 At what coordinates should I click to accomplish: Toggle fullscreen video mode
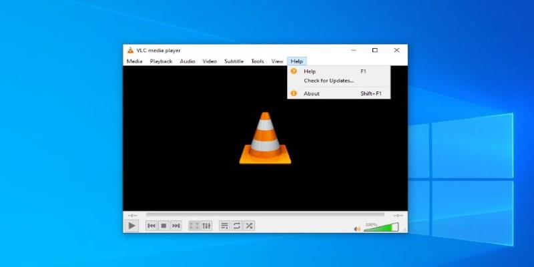(x=194, y=226)
